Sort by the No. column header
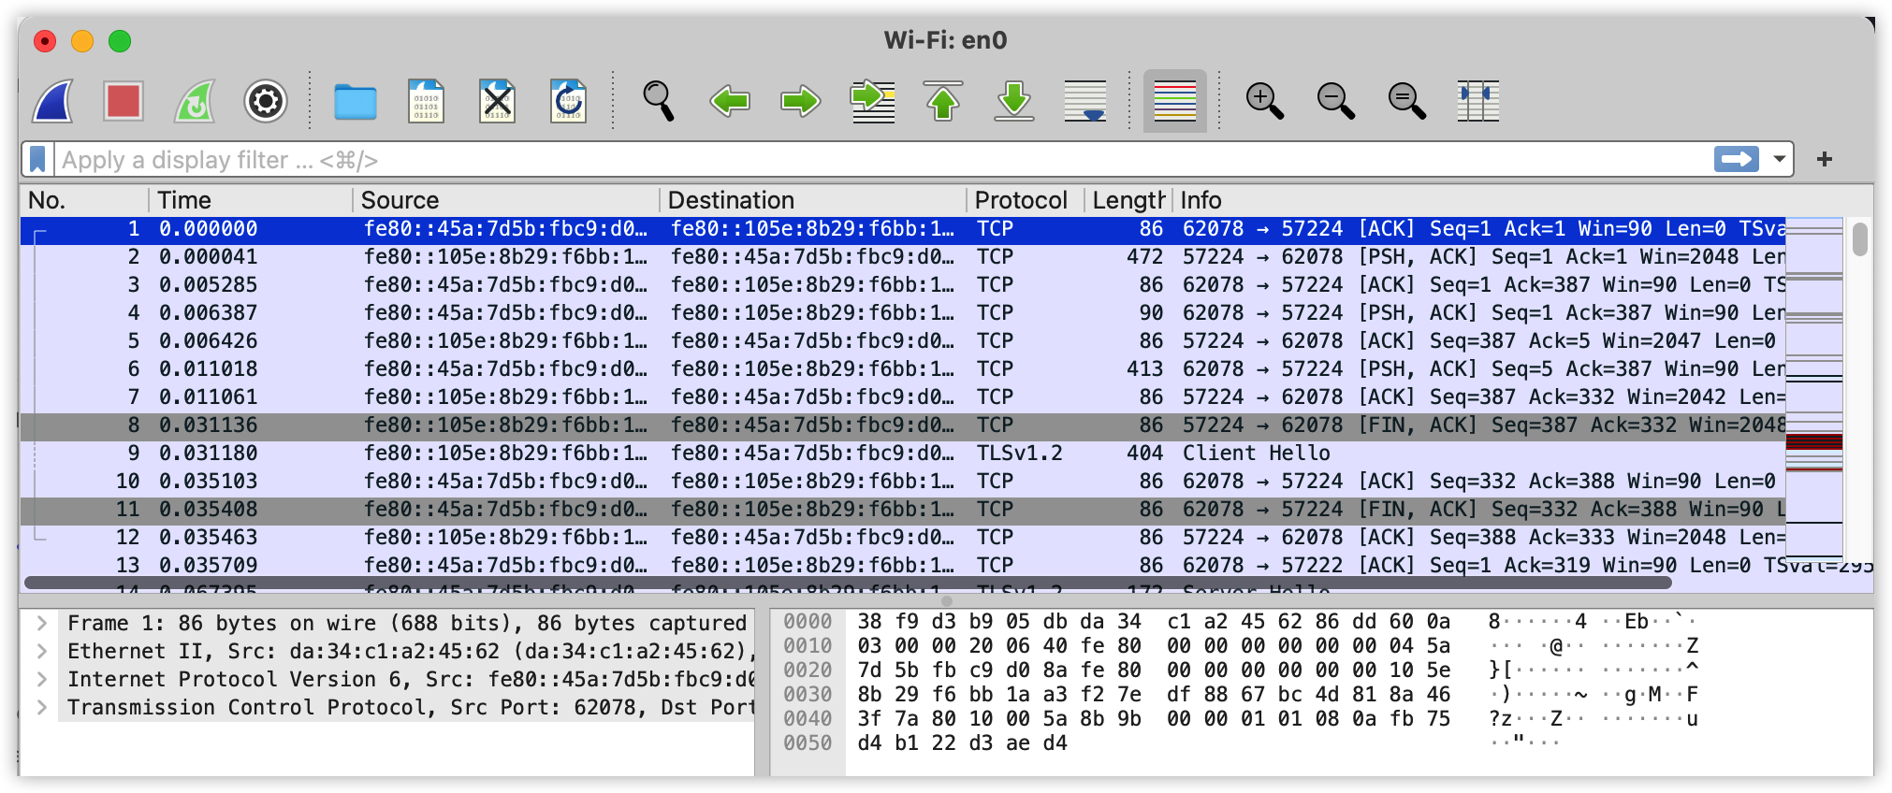This screenshot has height=793, width=1892. (84, 200)
